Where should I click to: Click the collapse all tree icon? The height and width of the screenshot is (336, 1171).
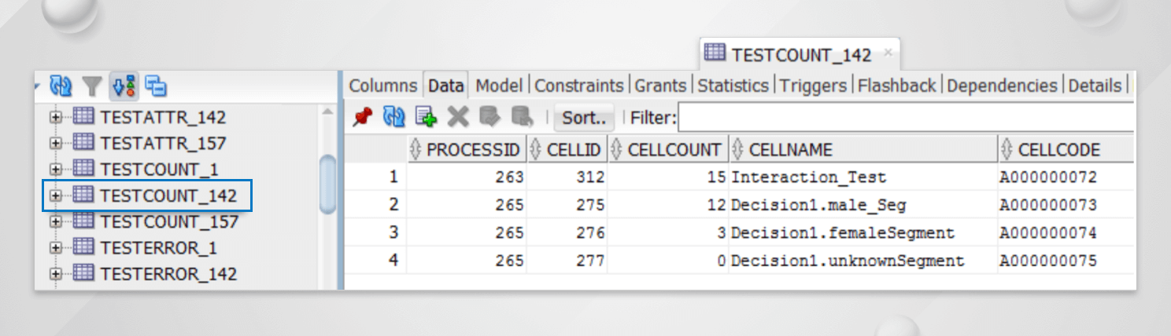pos(157,86)
